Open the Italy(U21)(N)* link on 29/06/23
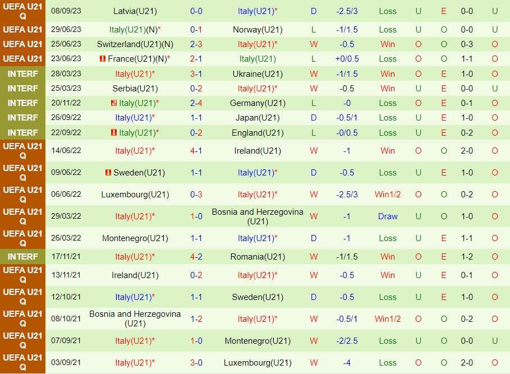This screenshot has width=510, height=374. (135, 30)
